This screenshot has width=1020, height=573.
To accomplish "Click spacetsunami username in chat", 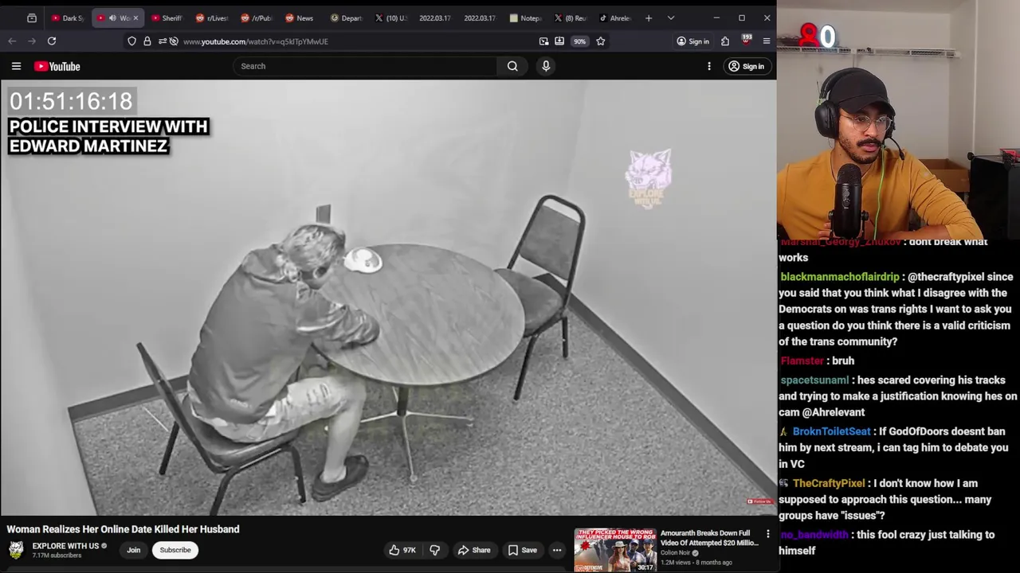I will [x=814, y=380].
